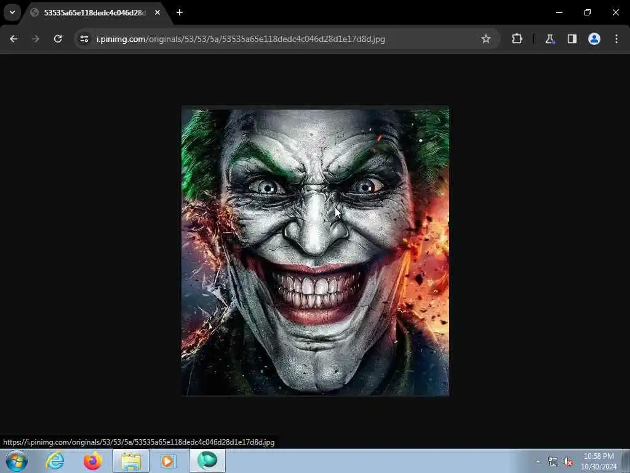Open a new tab with plus button
The height and width of the screenshot is (473, 630).
(x=180, y=12)
